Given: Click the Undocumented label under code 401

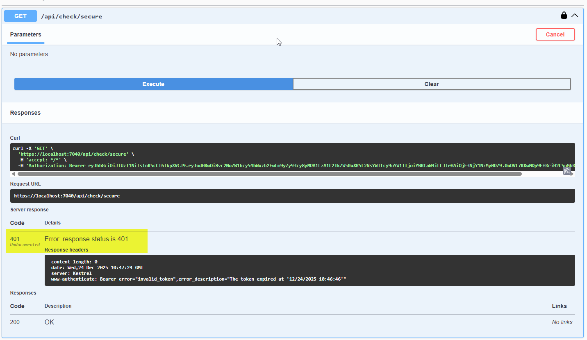Looking at the screenshot, I should tap(25, 245).
